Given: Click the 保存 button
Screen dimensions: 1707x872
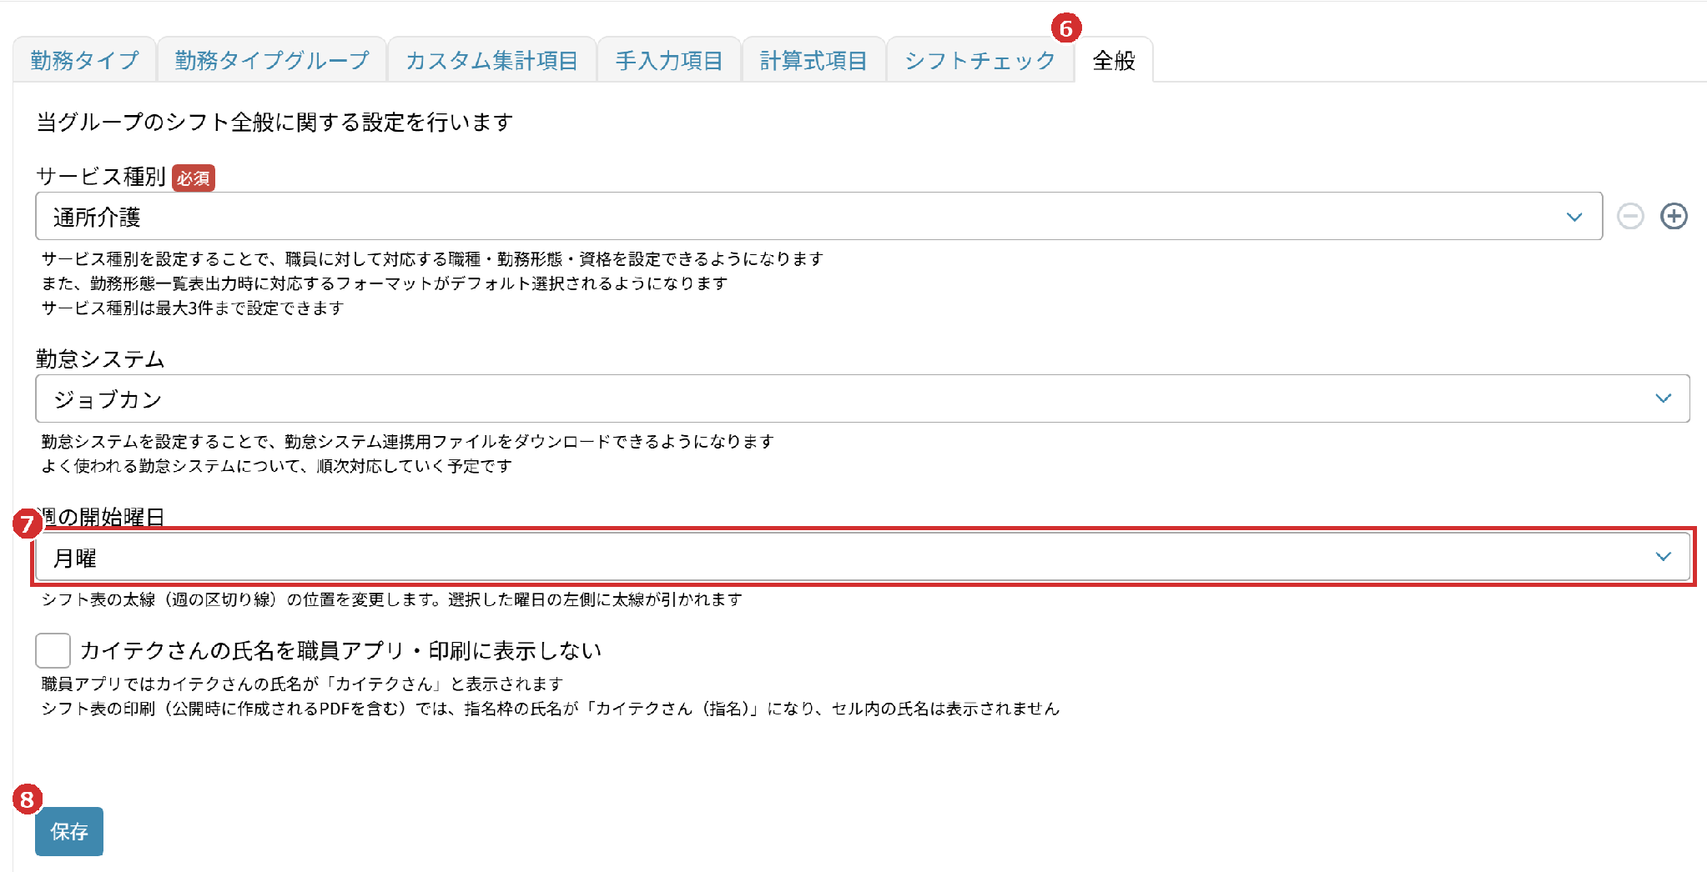Looking at the screenshot, I should (69, 831).
